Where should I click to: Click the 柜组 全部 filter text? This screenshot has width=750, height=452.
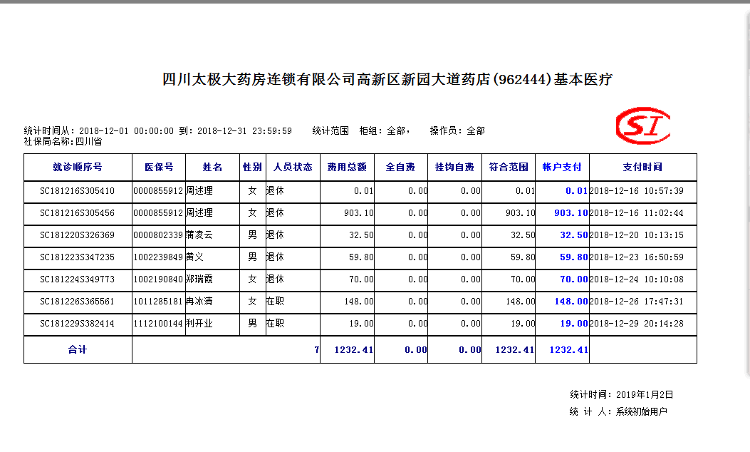pos(384,130)
